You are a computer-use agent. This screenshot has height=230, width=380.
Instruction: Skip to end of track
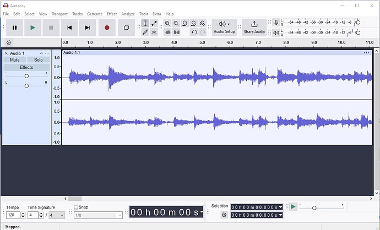click(88, 28)
